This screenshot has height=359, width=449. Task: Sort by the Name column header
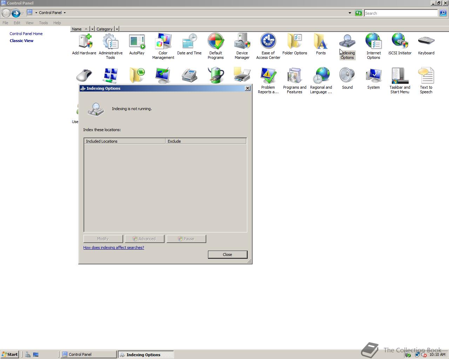(x=80, y=29)
